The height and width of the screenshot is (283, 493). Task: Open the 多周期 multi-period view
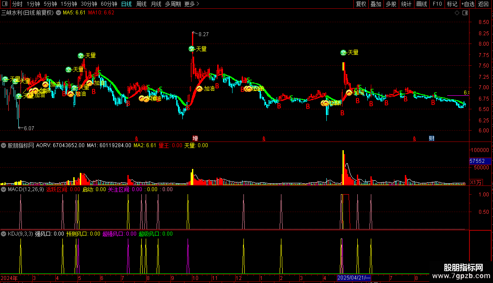click(173, 4)
